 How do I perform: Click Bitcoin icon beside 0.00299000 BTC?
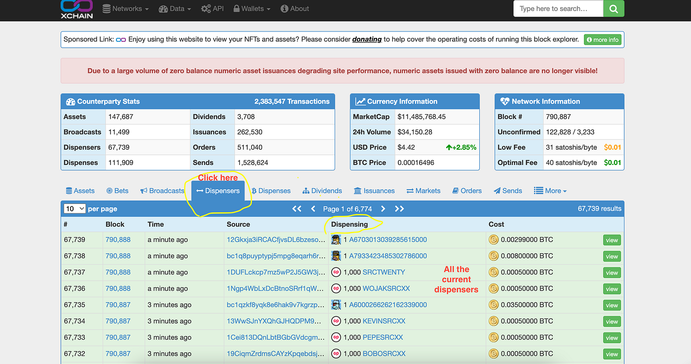493,240
